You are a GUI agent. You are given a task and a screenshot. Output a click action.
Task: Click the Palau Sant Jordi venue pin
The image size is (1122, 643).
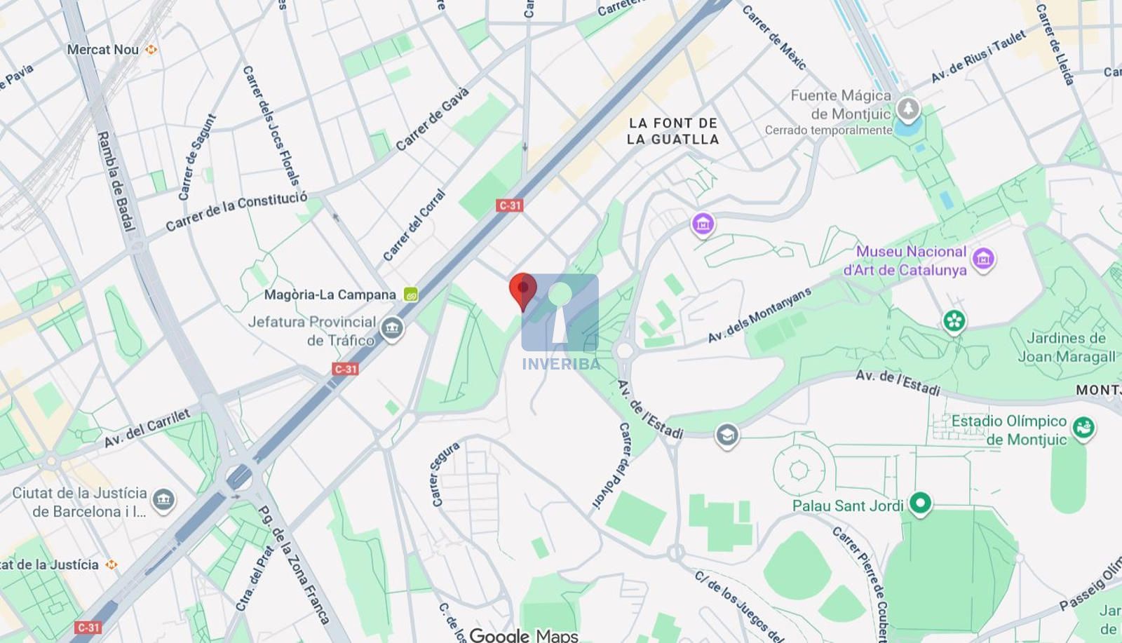(920, 503)
